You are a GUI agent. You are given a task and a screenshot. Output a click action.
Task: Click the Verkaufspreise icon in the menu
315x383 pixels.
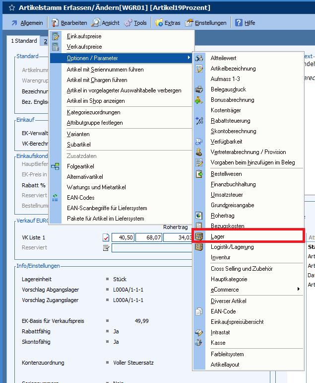tap(56, 47)
